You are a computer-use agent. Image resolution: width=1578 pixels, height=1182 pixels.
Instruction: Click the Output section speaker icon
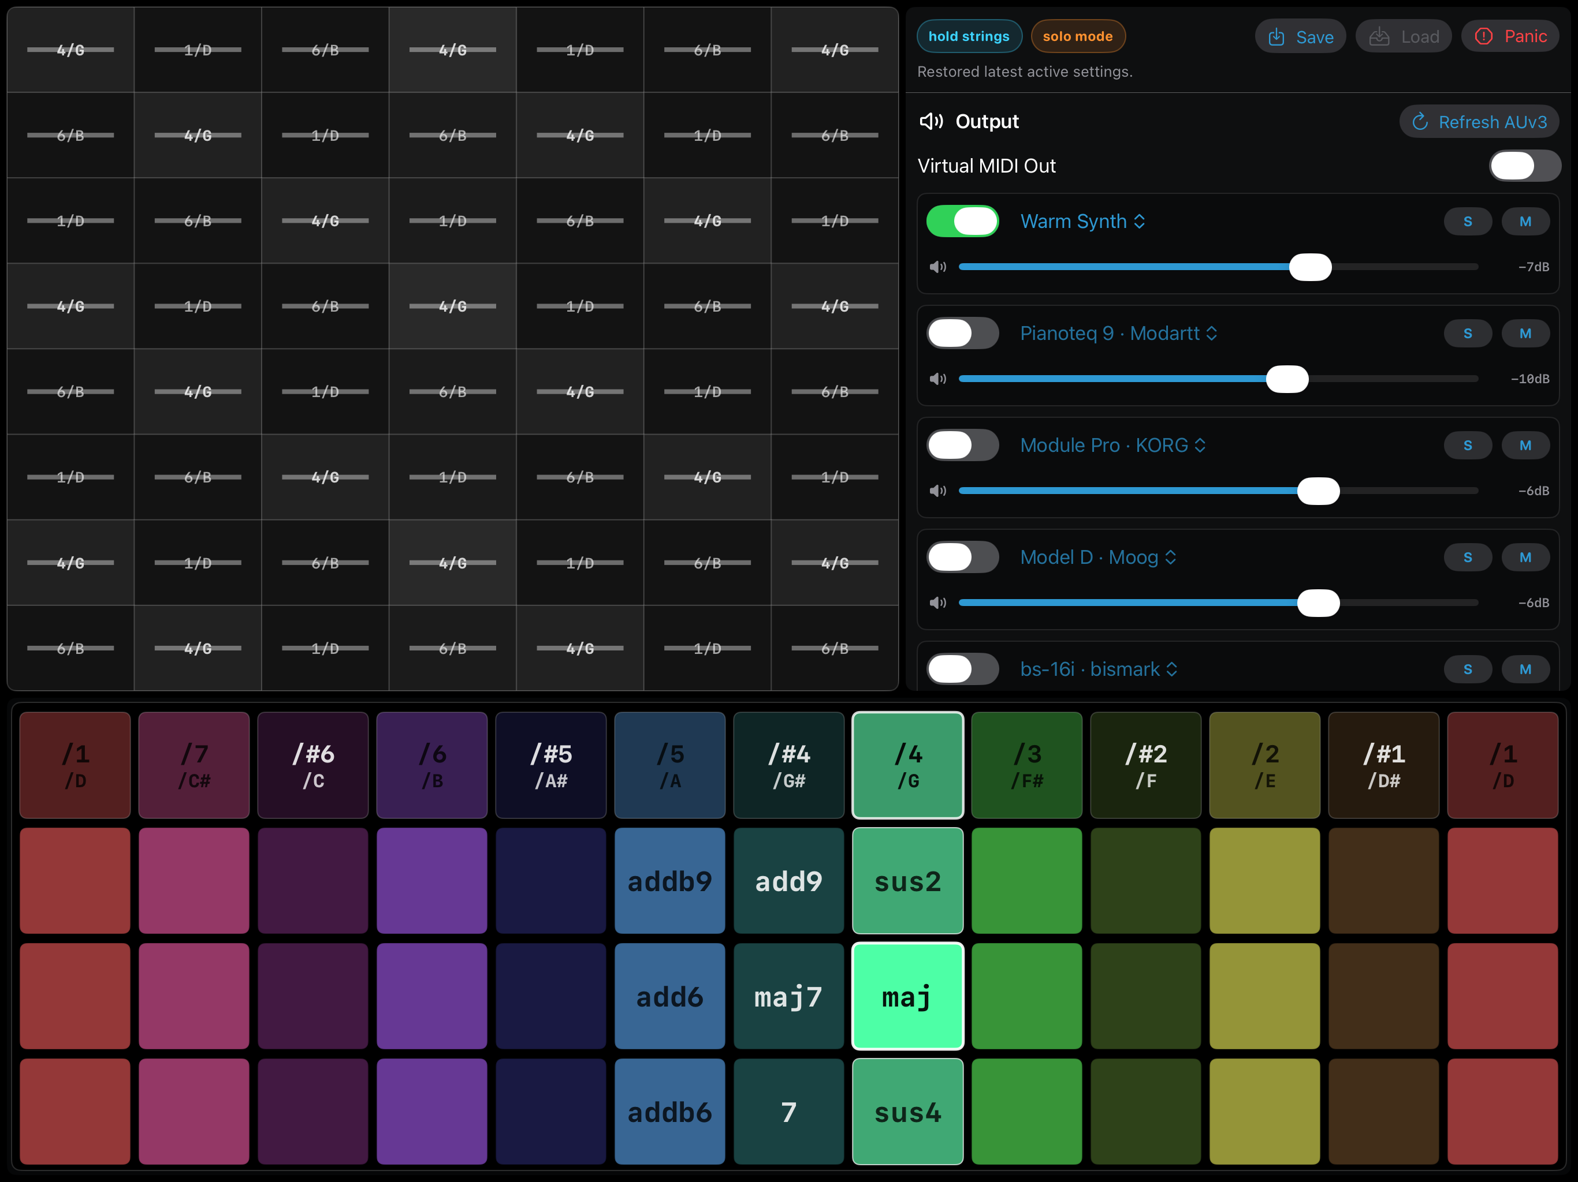pyautogui.click(x=932, y=121)
